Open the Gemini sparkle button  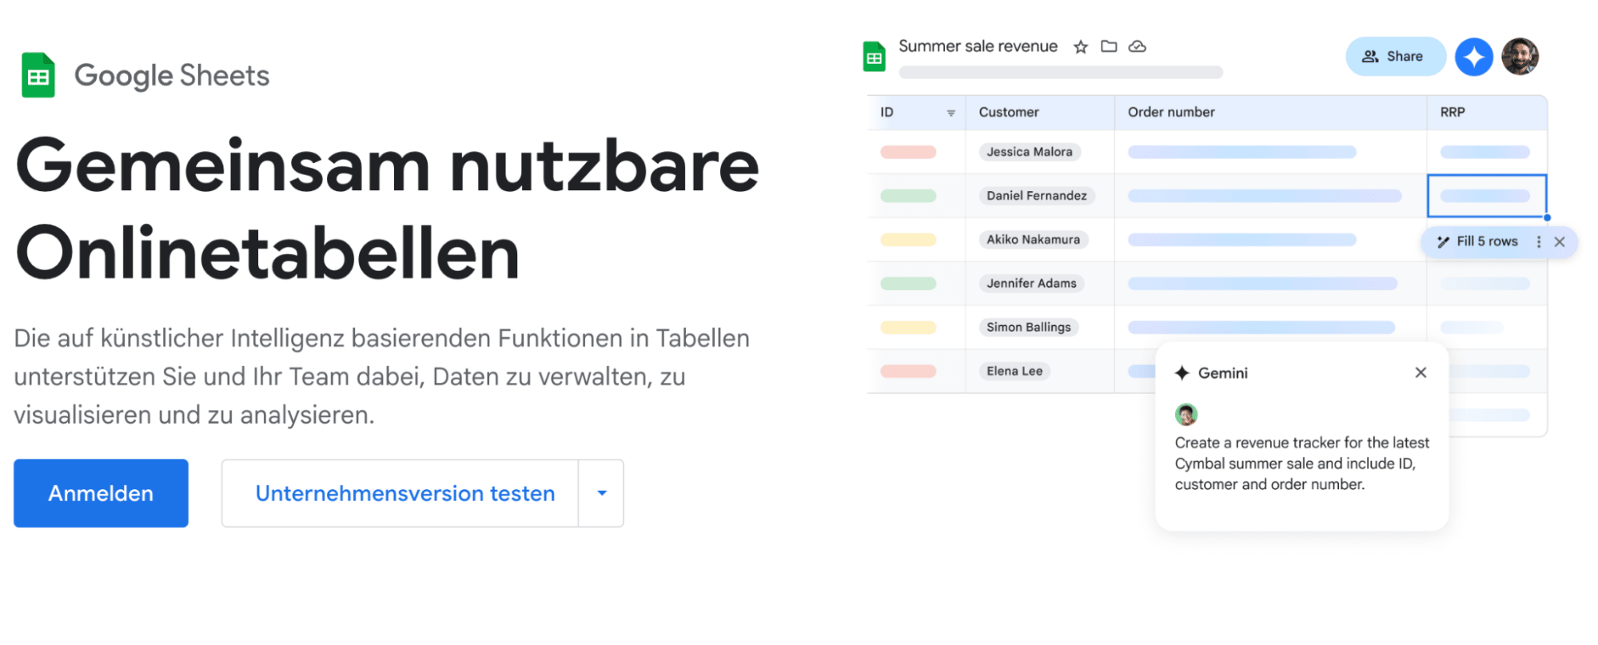[1474, 57]
